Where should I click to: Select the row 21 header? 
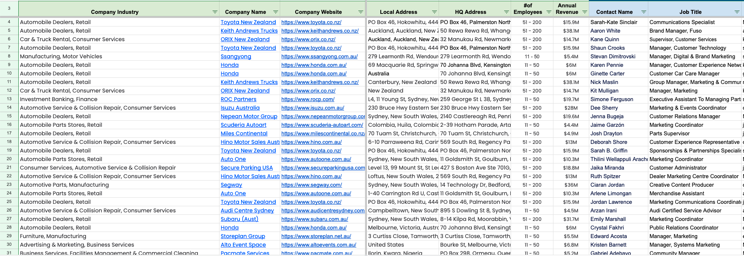tap(9, 168)
